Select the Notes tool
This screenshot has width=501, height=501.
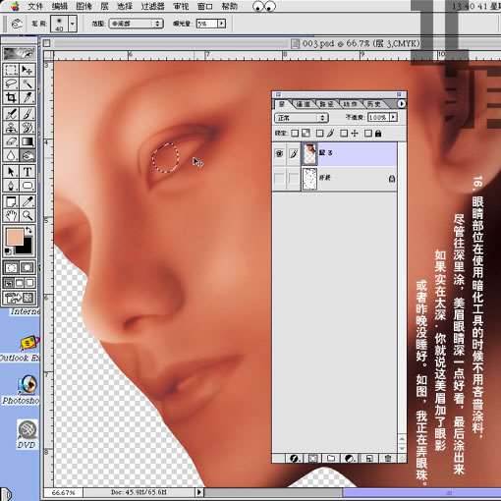click(x=11, y=201)
